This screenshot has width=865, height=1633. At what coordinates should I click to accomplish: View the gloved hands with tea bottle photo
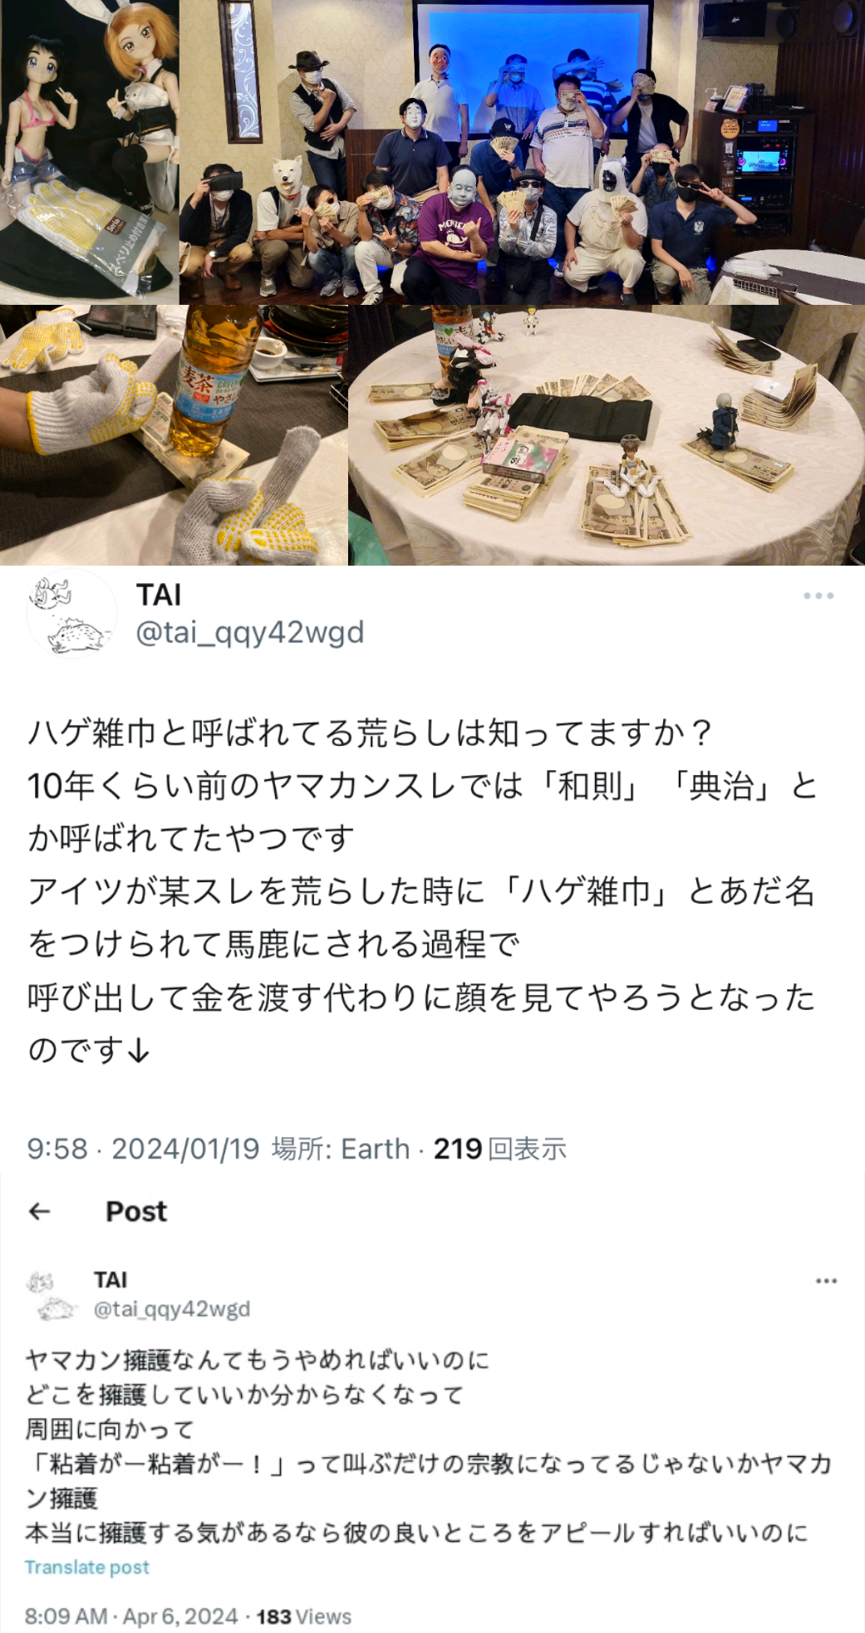174,435
